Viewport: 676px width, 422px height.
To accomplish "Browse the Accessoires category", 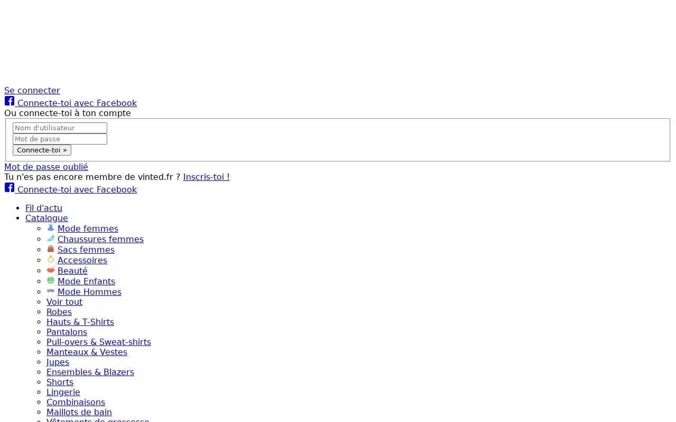I will pos(82,261).
